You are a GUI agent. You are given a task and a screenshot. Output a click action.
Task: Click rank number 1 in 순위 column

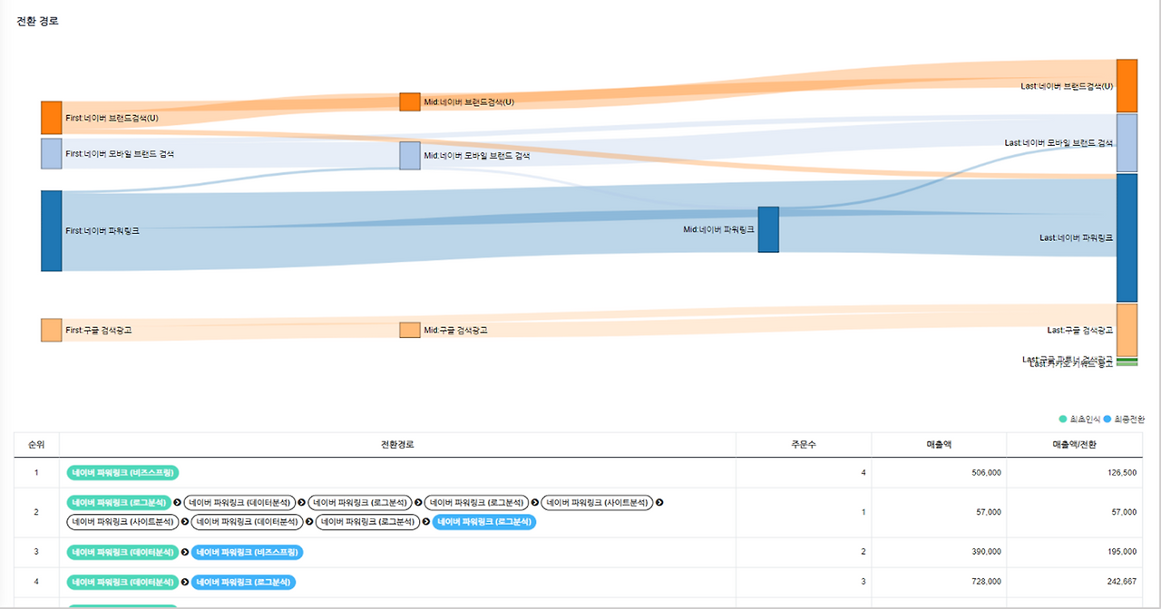click(x=36, y=473)
